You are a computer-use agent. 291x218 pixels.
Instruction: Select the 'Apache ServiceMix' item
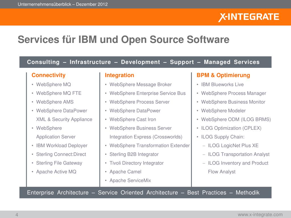(130, 180)
